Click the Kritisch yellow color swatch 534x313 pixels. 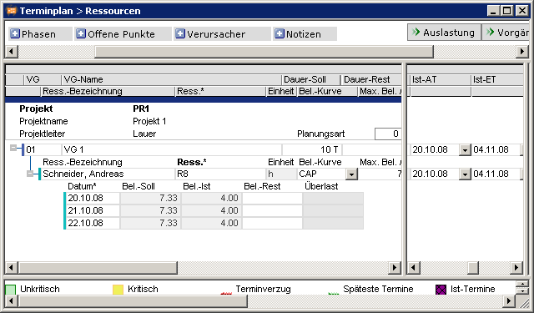coord(118,290)
